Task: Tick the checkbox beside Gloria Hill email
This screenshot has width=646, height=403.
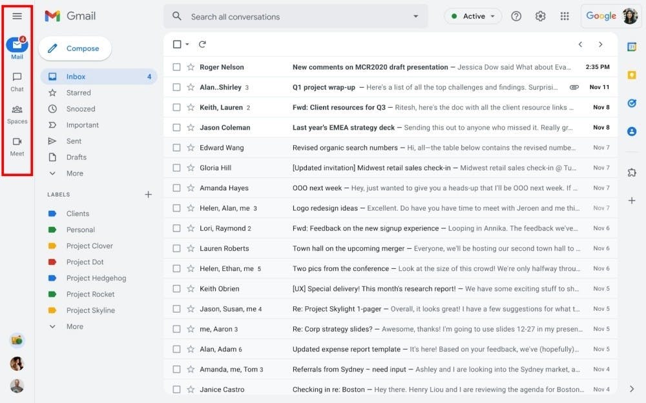Action: 176,168
